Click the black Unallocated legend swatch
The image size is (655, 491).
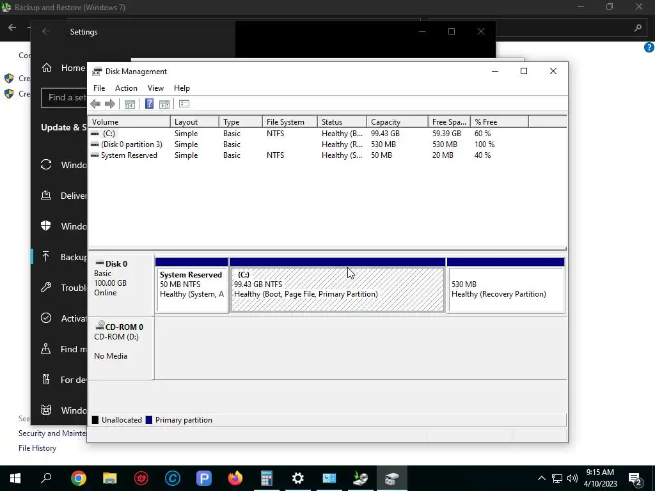tap(95, 420)
